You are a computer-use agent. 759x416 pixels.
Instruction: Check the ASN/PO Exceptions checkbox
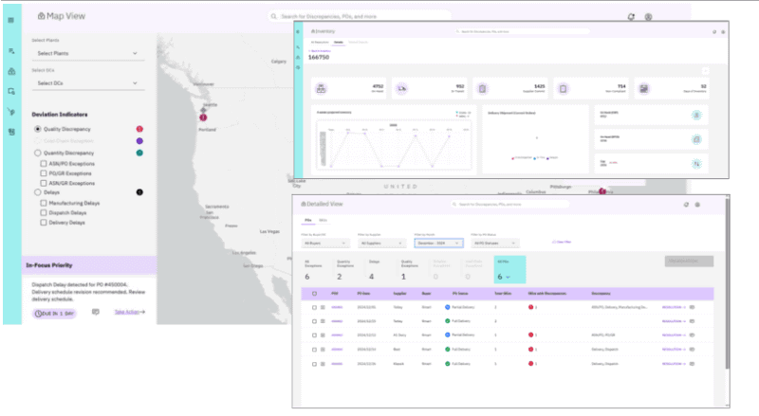44,164
